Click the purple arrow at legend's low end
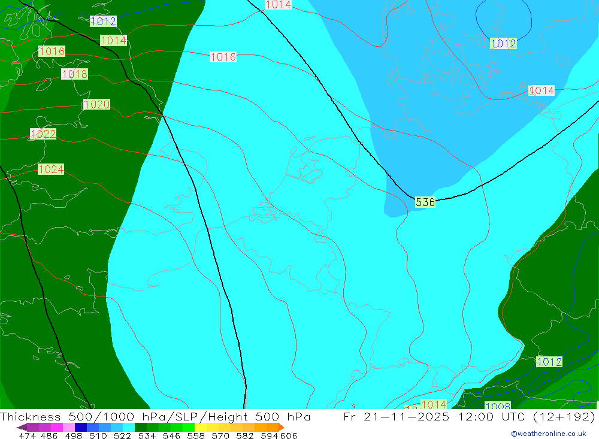This screenshot has height=439, width=599. [22, 427]
